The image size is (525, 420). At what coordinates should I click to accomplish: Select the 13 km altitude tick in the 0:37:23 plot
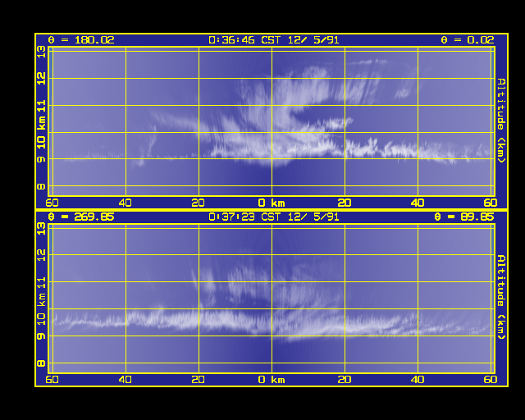tap(41, 229)
